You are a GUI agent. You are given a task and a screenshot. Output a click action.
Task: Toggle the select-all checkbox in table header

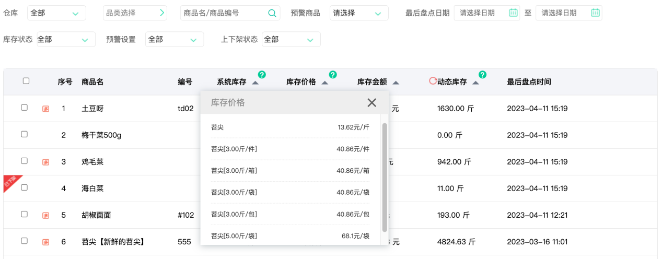click(x=26, y=81)
